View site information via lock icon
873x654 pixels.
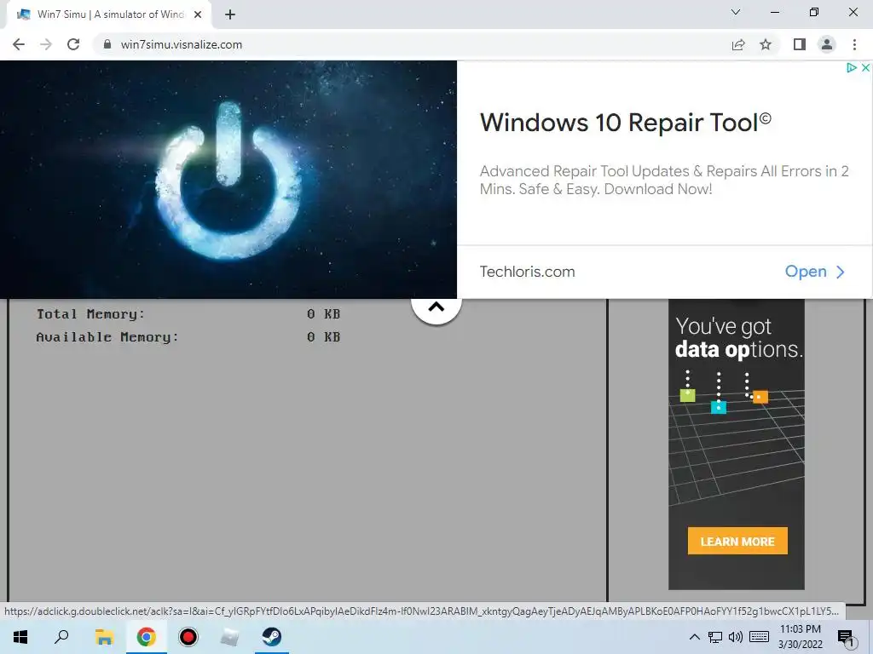point(107,44)
